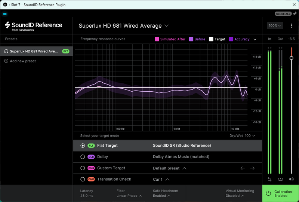
Task: Open the 100% zoom dropdown
Action: 275,25
